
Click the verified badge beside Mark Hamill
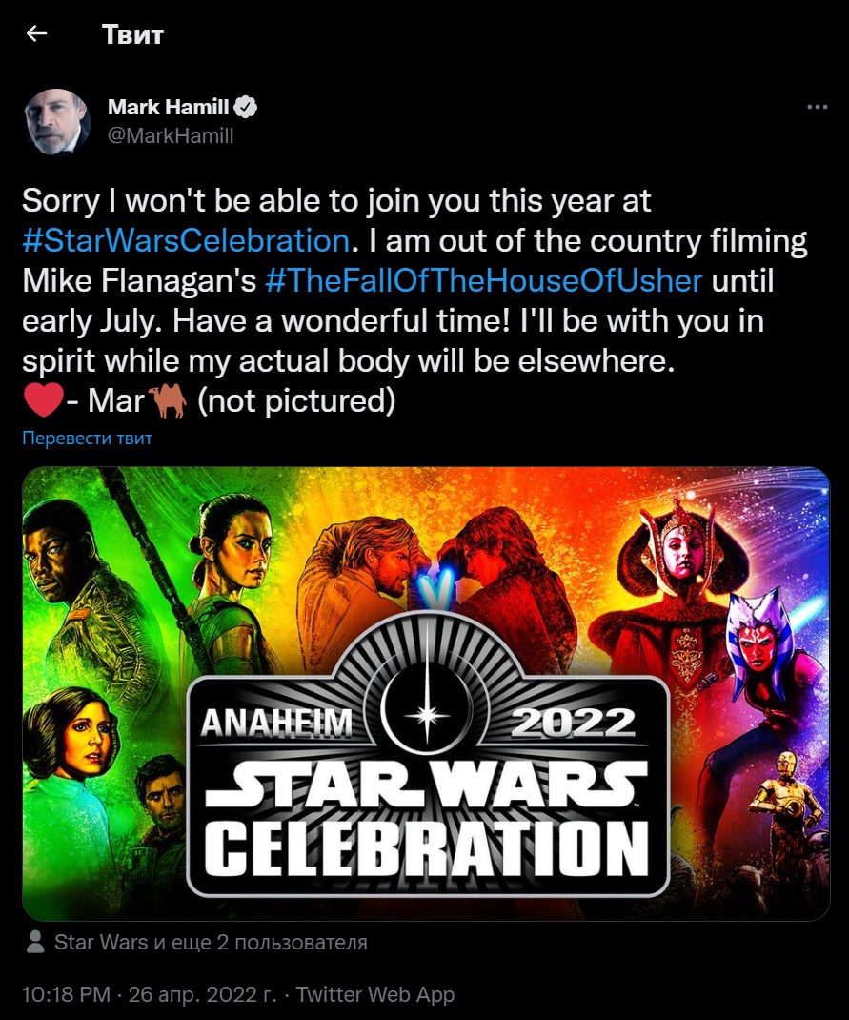pos(246,107)
